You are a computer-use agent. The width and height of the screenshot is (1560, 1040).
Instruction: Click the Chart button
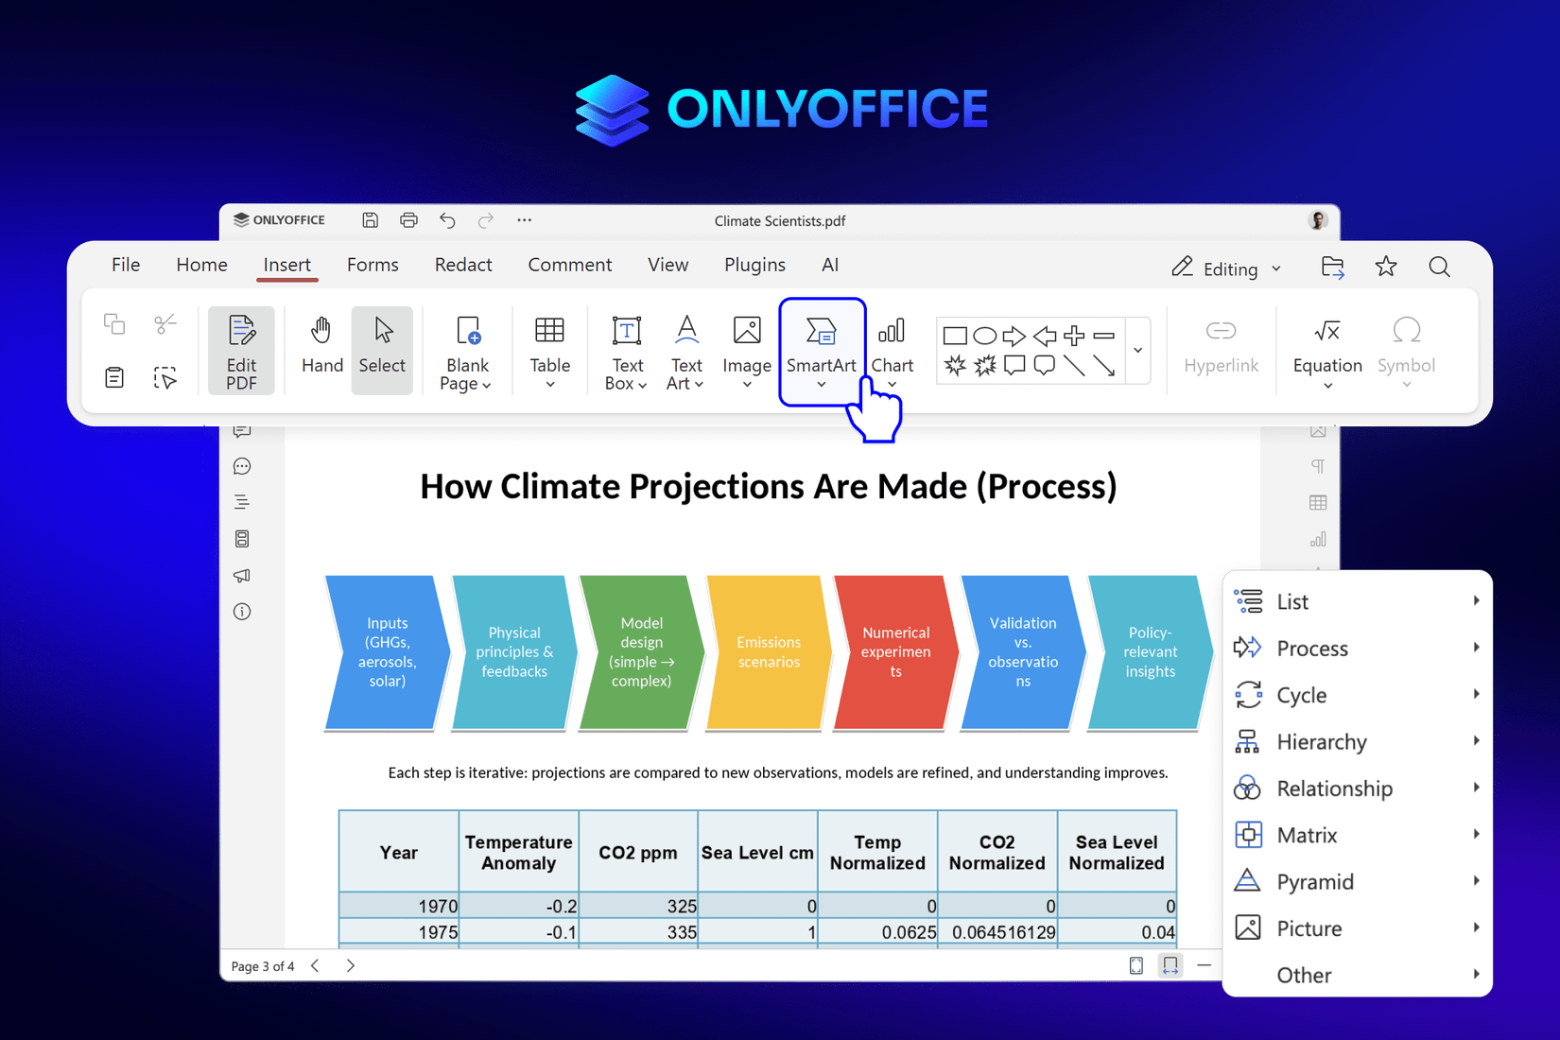click(893, 353)
